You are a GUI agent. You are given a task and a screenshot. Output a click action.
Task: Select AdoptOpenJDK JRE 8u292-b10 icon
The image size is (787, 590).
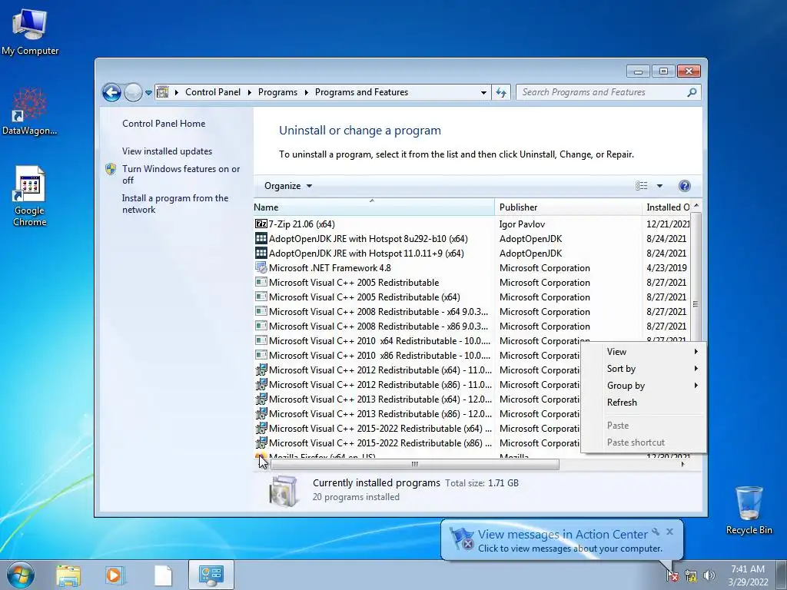coord(261,238)
